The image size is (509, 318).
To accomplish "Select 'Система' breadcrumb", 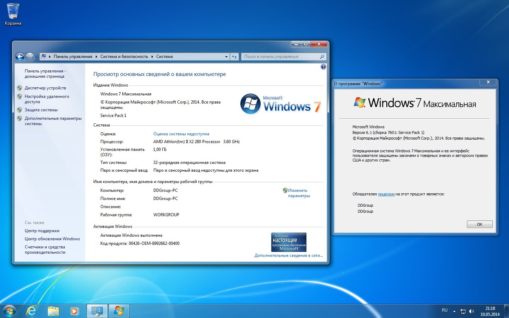I will (164, 57).
